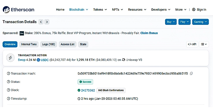Expand the Play dropdown

184,22
